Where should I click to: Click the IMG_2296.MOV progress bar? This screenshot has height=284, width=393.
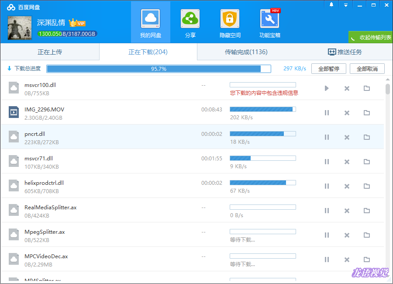(x=263, y=109)
